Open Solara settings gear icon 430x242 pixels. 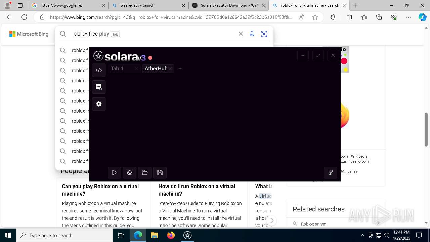(99, 104)
